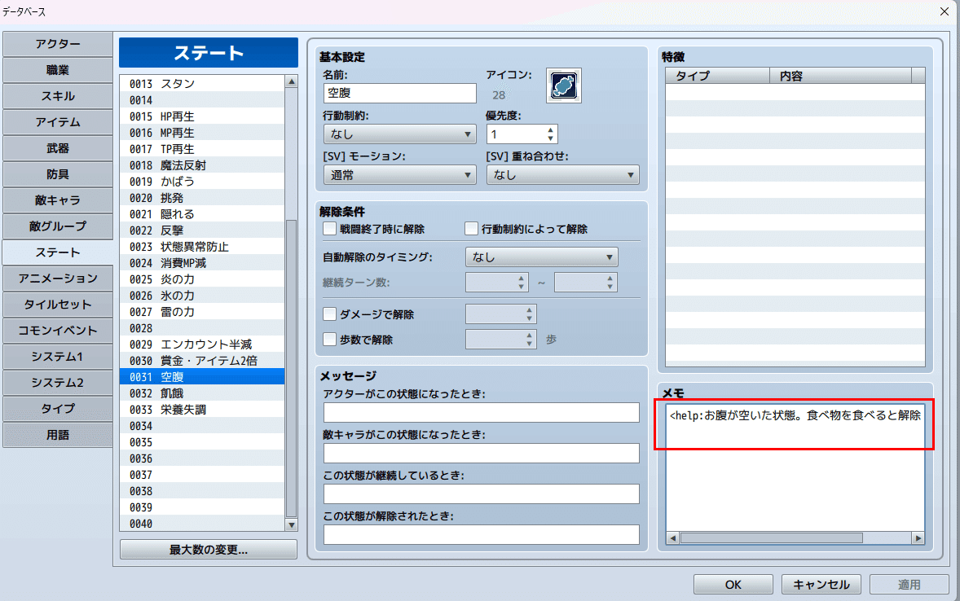Select state 0018 魔法反射
The height and width of the screenshot is (601, 960).
[x=202, y=165]
